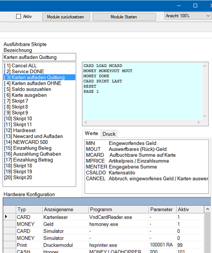Select script [16] Auszahlung Guthaben
The height and width of the screenshot is (253, 212).
click(39, 154)
